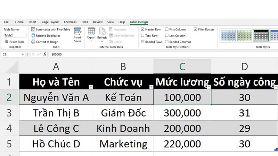Open the Insert Slicer tool
The height and width of the screenshot is (156, 278).
77,35
